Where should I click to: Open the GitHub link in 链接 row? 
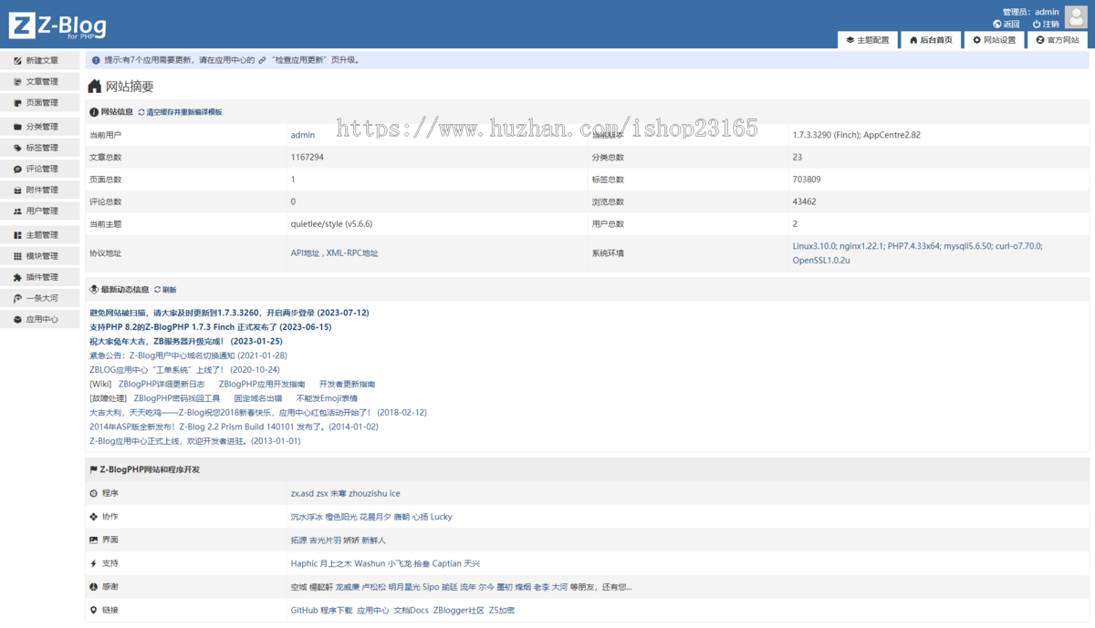pyautogui.click(x=304, y=611)
